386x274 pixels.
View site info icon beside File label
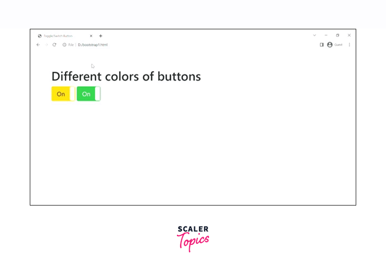point(64,45)
